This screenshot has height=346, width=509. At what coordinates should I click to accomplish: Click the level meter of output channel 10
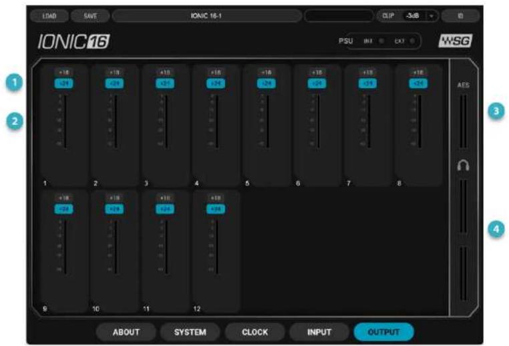(x=116, y=247)
